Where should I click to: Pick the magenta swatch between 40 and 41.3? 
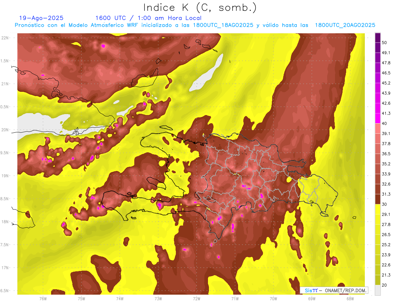pyautogui.click(x=378, y=119)
